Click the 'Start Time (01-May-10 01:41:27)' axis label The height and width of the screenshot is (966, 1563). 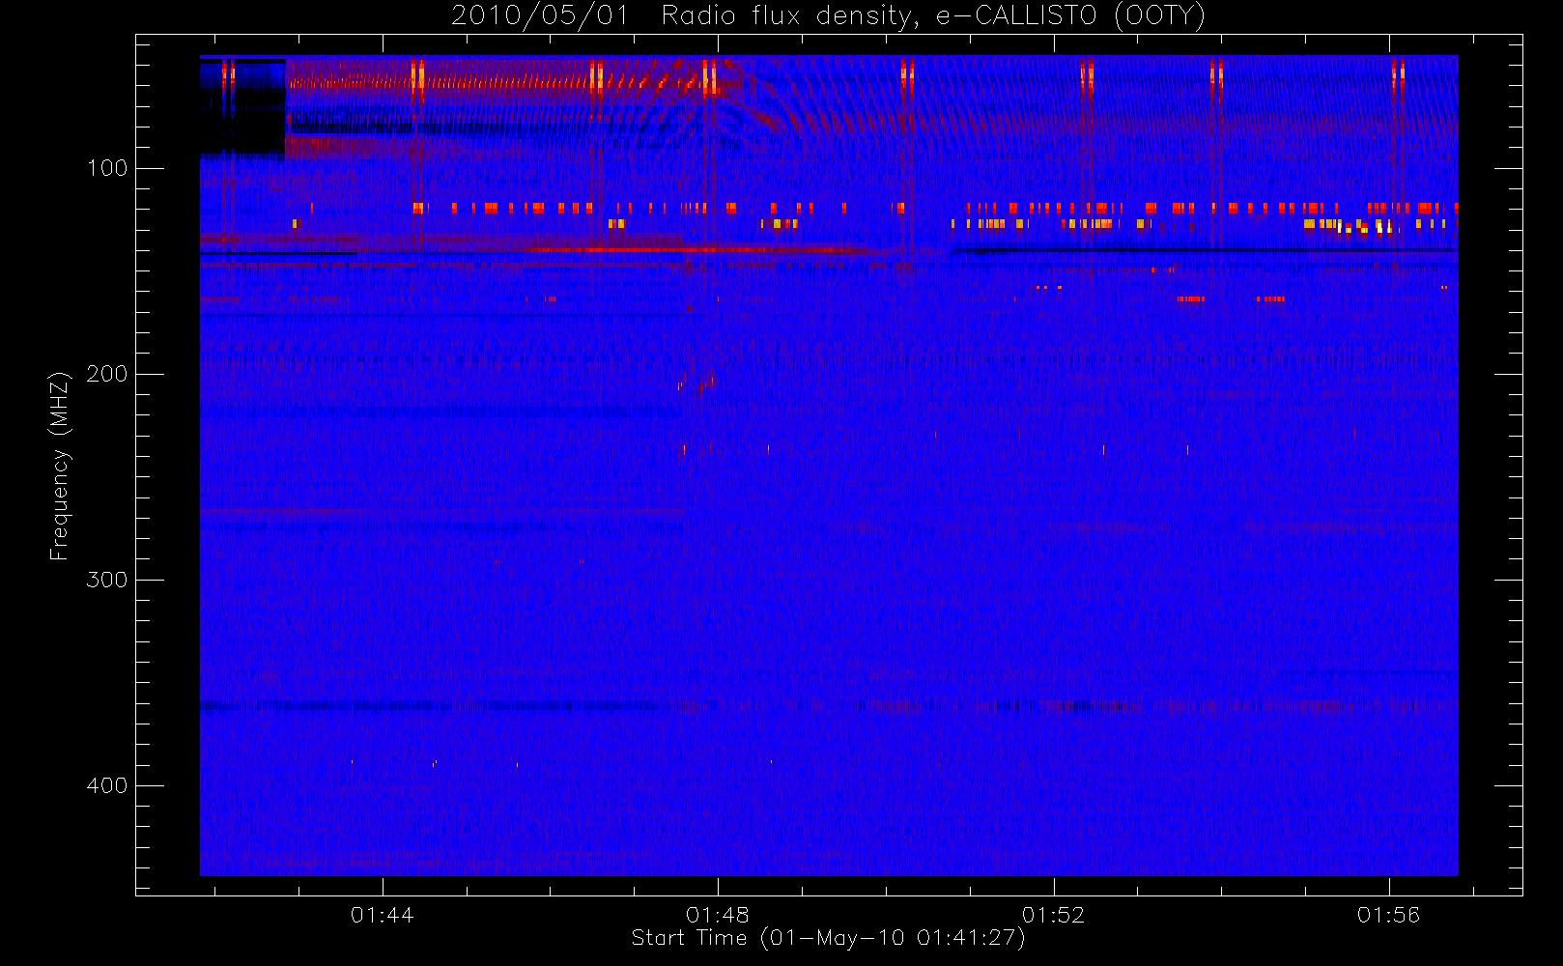(828, 938)
